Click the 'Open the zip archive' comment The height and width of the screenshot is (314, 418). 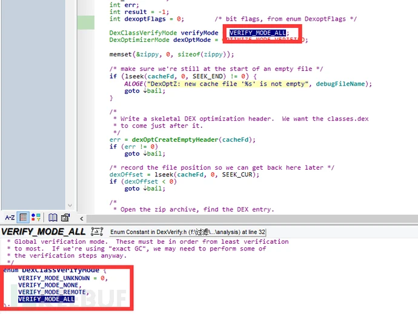197,209
